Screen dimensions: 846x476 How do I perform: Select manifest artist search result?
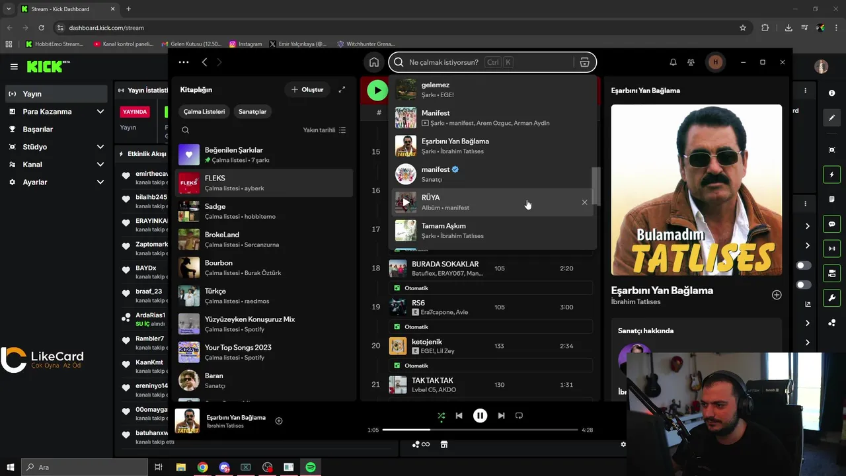tap(492, 174)
